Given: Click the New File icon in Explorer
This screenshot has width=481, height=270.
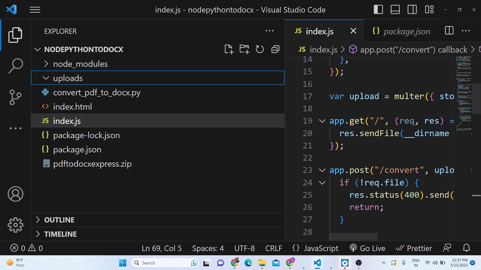Looking at the screenshot, I should pyautogui.click(x=228, y=49).
